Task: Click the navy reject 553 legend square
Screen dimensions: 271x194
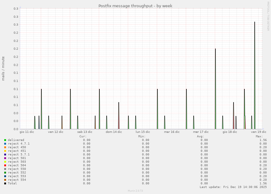Action: [5, 176]
